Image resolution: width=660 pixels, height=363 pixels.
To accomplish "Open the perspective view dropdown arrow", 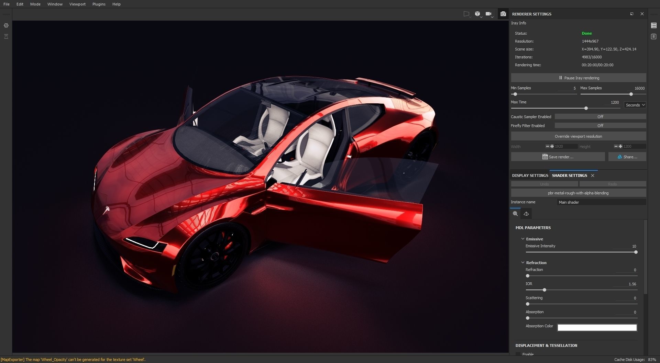I will tap(470, 17).
